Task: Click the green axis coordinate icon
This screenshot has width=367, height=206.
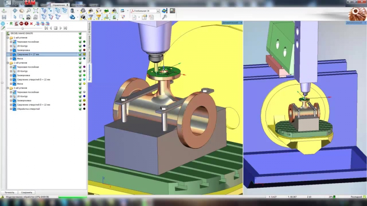Action: [x=106, y=17]
